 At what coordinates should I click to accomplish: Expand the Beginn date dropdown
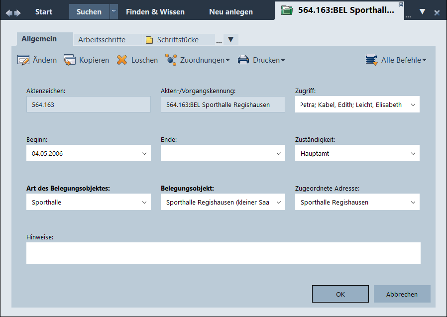coord(144,154)
